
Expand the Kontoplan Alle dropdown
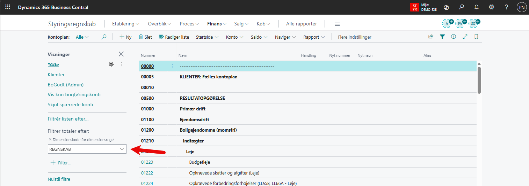82,37
